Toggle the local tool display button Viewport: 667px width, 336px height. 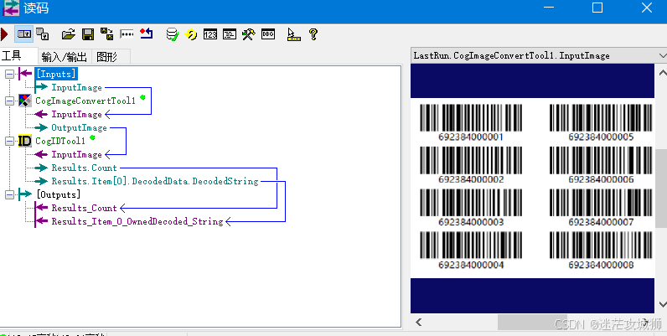pos(23,34)
